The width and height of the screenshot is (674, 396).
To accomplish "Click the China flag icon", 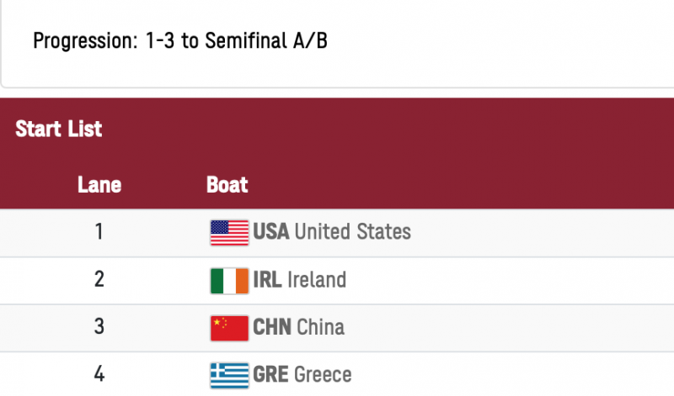I will coord(229,328).
